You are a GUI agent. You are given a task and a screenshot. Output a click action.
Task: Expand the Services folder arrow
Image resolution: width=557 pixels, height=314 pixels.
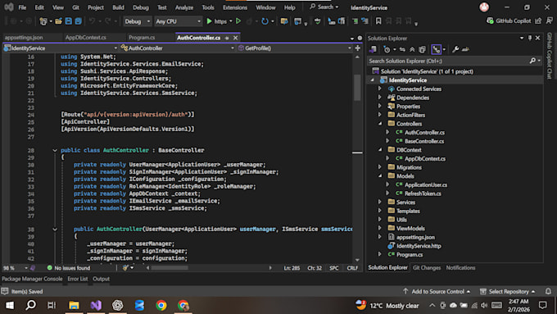click(x=380, y=202)
